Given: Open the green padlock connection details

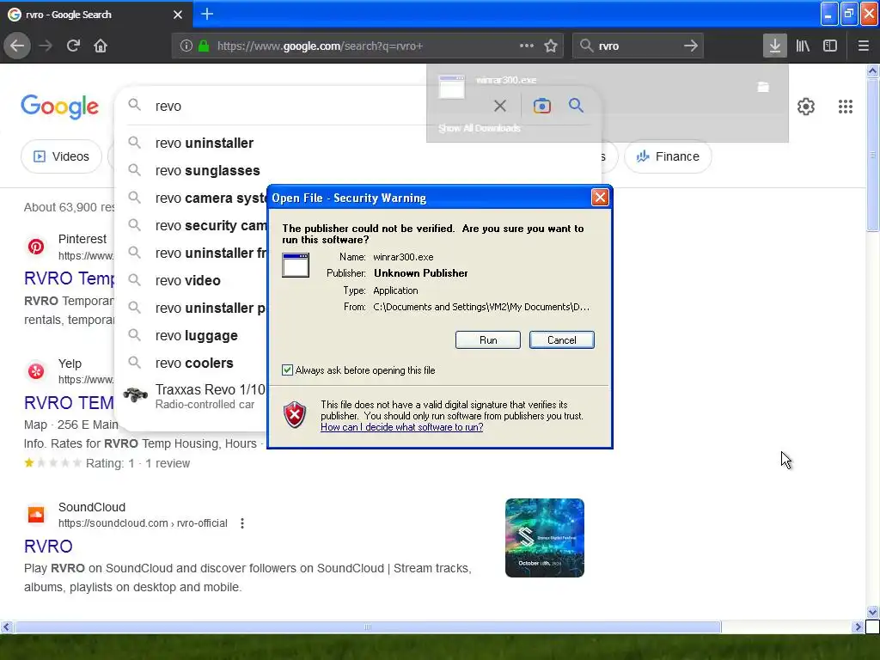Looking at the screenshot, I should pos(204,46).
